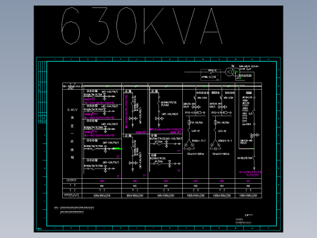Click the incoming line left of transformer box
This screenshot has width=317, height=238.
(x=193, y=72)
